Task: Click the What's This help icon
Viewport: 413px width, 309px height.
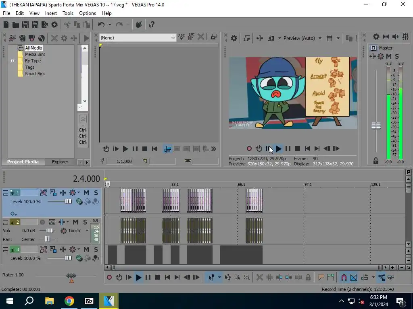Action: (x=151, y=25)
